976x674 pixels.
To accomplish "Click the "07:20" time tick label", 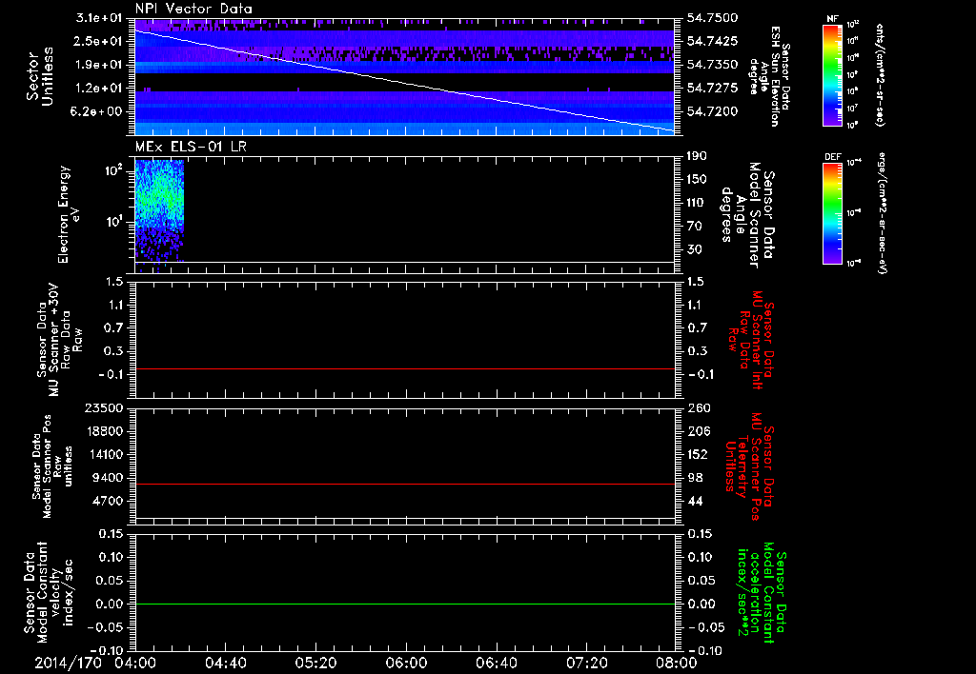I will point(586,663).
